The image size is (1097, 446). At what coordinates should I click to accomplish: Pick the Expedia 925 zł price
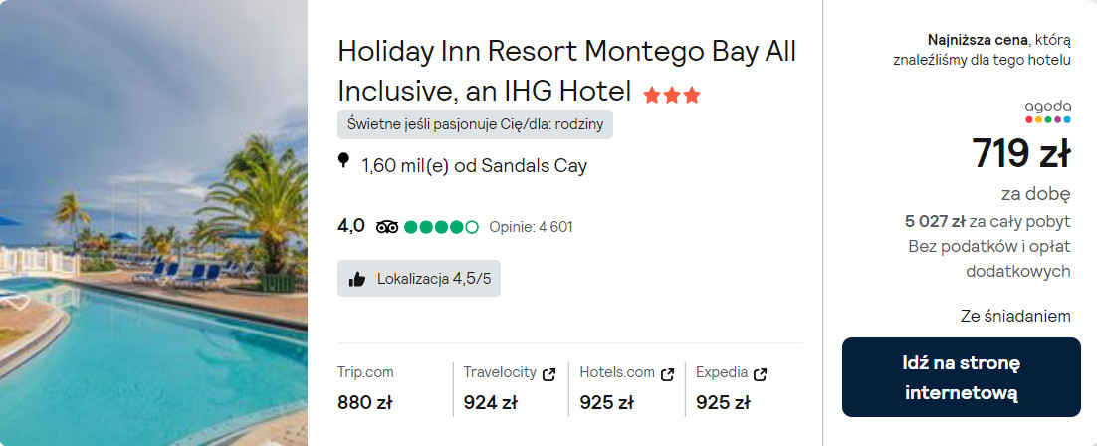coord(722,402)
